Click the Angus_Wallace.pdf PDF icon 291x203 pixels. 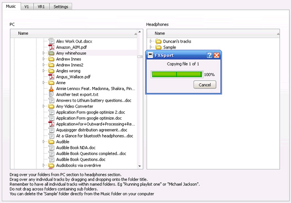[51, 77]
